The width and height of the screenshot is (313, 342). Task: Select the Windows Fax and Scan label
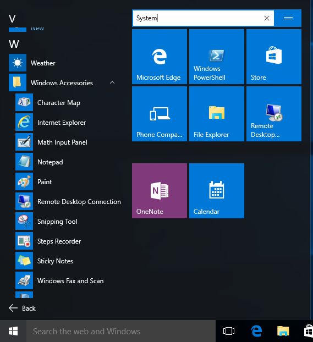pos(70,281)
